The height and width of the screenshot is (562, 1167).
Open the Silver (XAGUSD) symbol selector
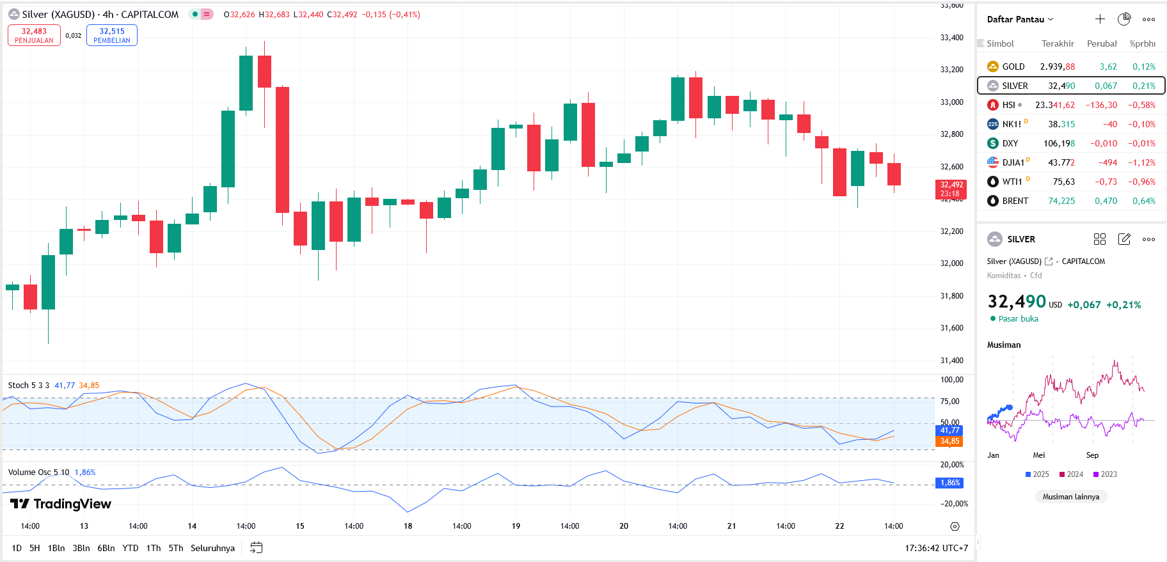(x=58, y=14)
